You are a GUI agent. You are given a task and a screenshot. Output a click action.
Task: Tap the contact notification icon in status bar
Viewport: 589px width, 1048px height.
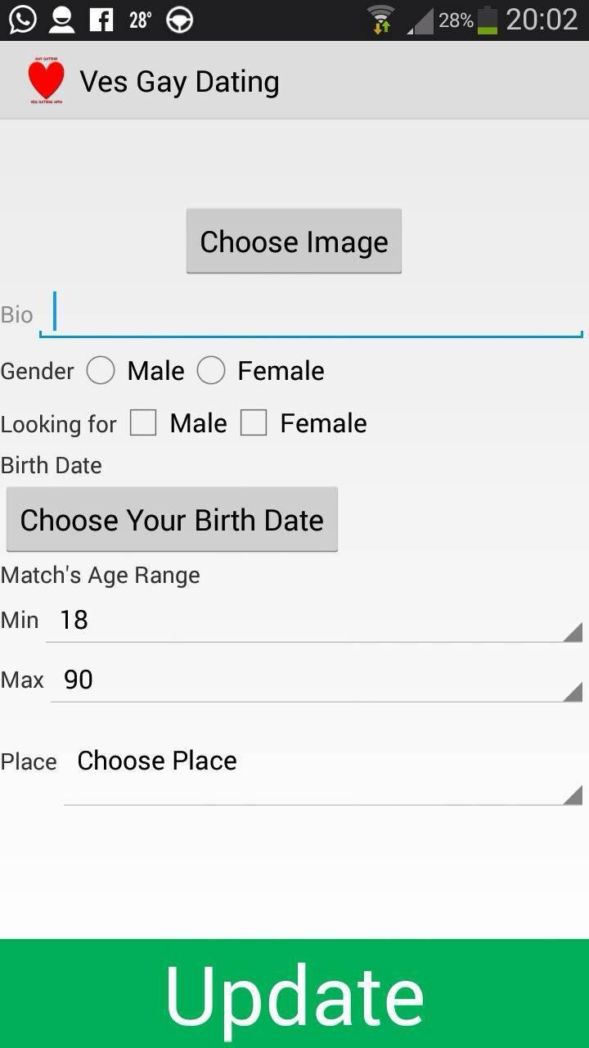tap(61, 20)
